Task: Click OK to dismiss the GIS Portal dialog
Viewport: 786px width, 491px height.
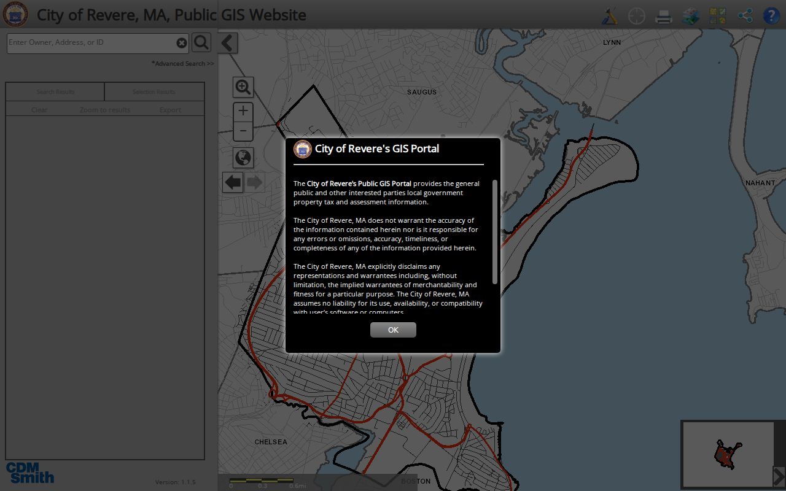Action: (x=393, y=330)
